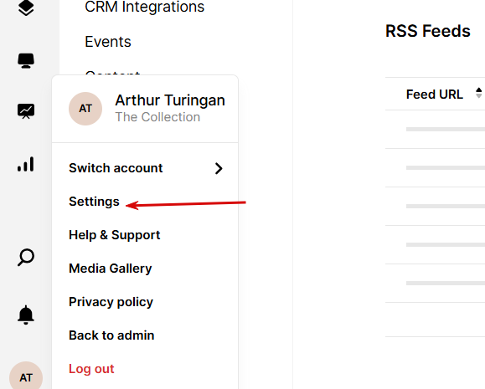Click the Feed URL column header
The width and height of the screenshot is (485, 389).
coord(434,95)
